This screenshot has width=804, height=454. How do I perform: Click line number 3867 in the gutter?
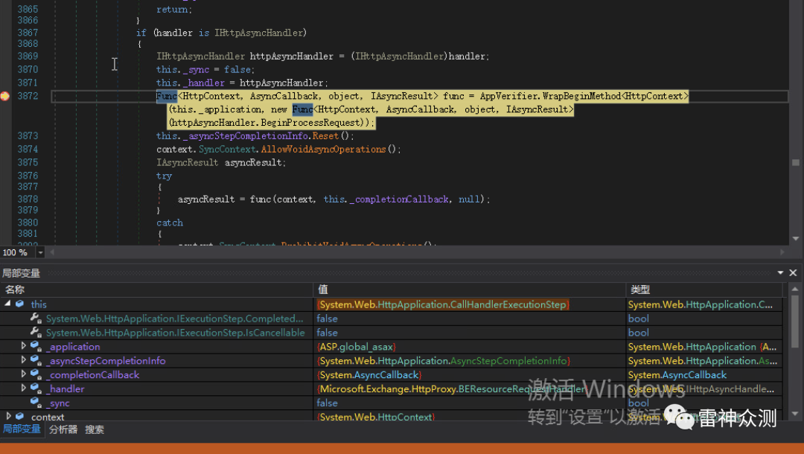point(28,32)
